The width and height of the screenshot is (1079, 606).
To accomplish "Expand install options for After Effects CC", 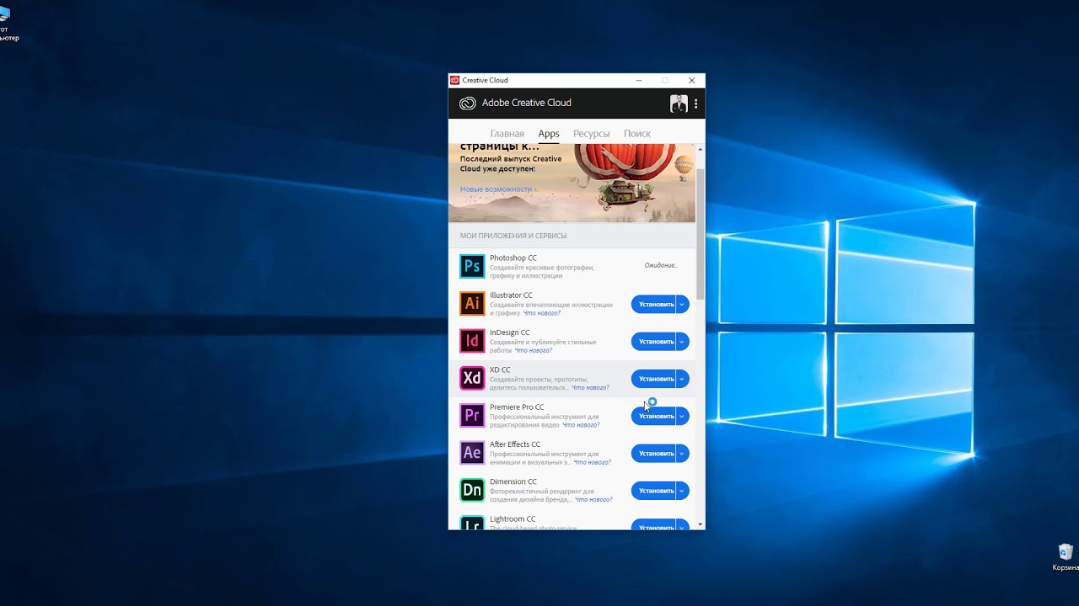I will point(682,454).
